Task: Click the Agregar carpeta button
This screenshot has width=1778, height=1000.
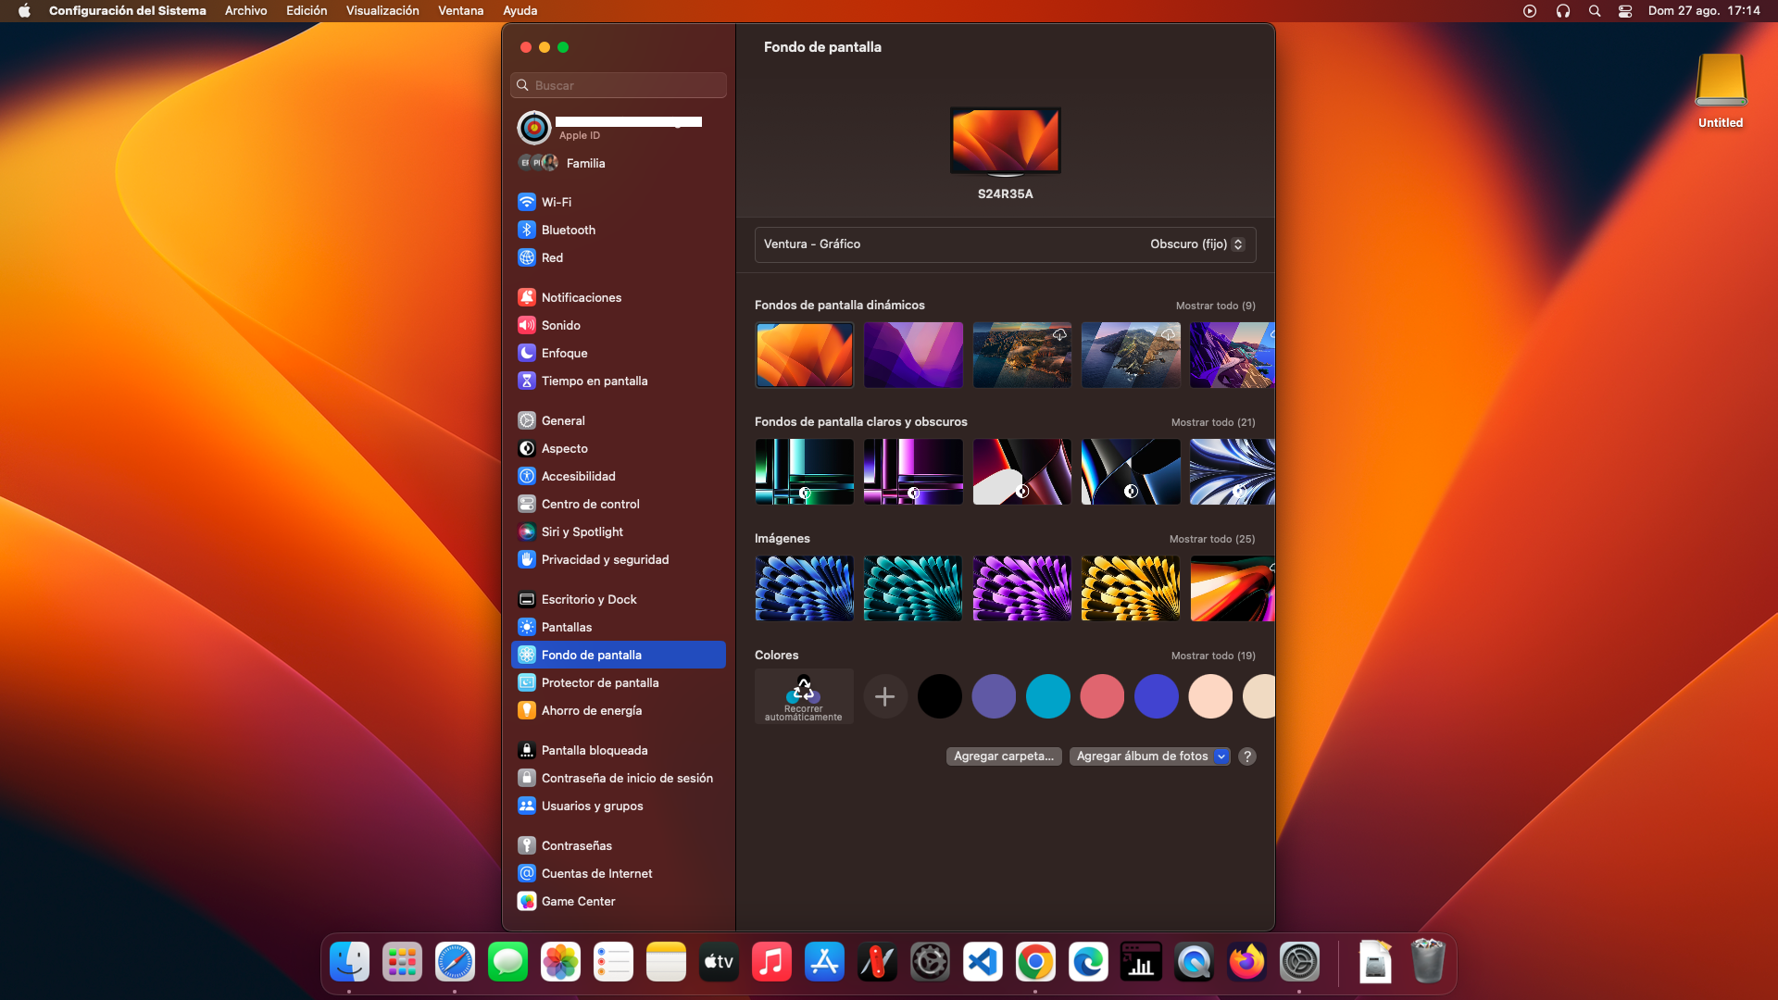Action: point(1004,756)
